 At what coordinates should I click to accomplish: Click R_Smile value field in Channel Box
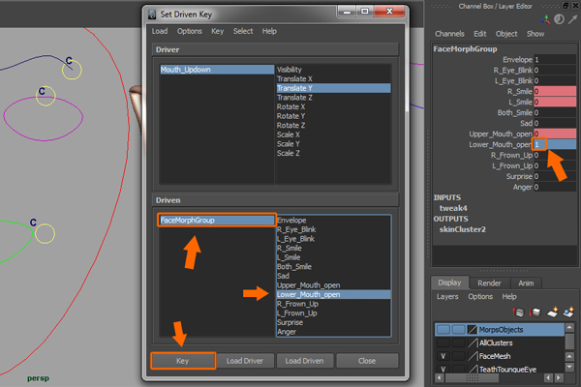555,91
